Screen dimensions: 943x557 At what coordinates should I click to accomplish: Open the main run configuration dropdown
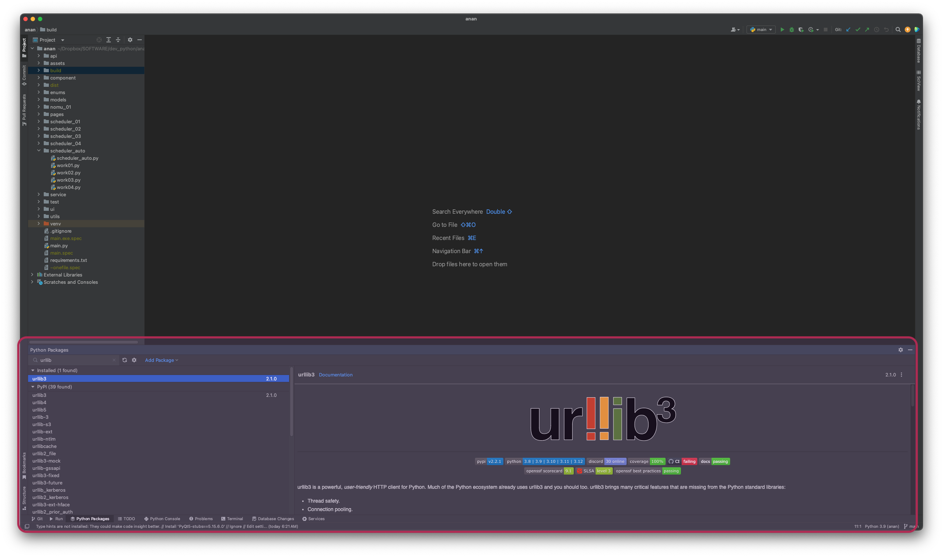[761, 30]
